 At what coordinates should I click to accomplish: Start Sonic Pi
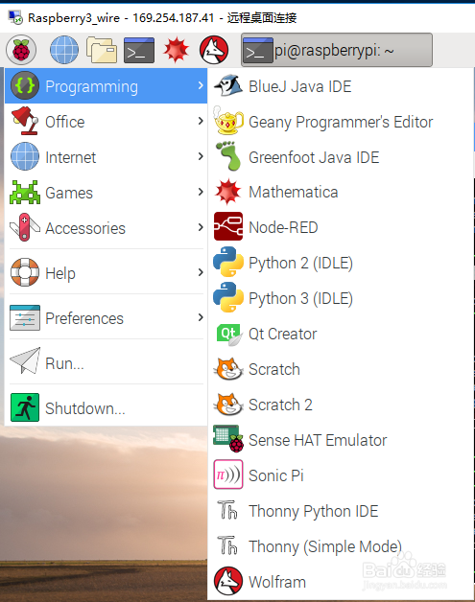[341, 475]
